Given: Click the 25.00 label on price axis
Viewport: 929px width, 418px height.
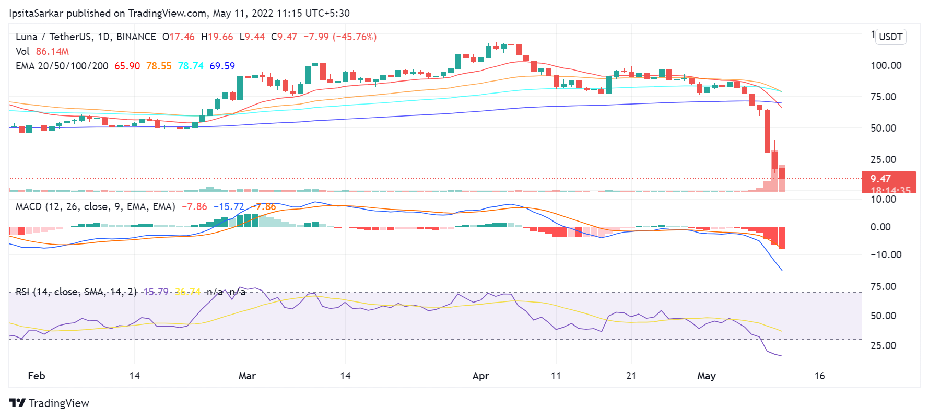Looking at the screenshot, I should point(884,159).
